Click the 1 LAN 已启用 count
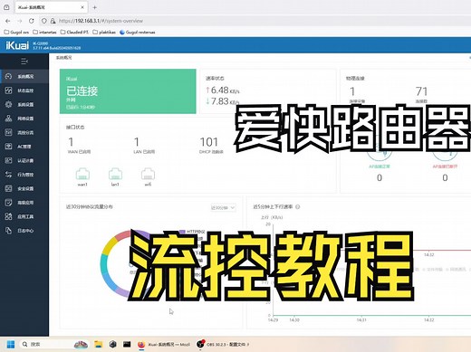Viewport: 471px width, 352px height. coord(137,142)
